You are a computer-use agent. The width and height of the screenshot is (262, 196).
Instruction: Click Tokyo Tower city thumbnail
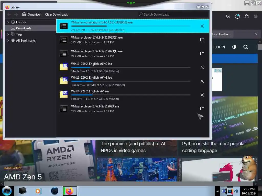[x=137, y=169]
